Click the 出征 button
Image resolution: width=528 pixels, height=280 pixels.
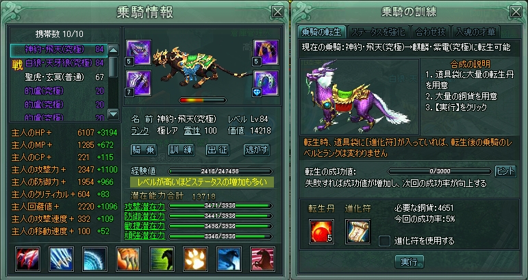click(218, 150)
